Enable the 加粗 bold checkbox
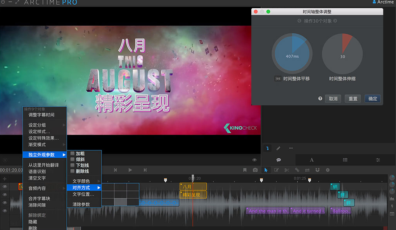The height and width of the screenshot is (230, 396). pos(73,153)
